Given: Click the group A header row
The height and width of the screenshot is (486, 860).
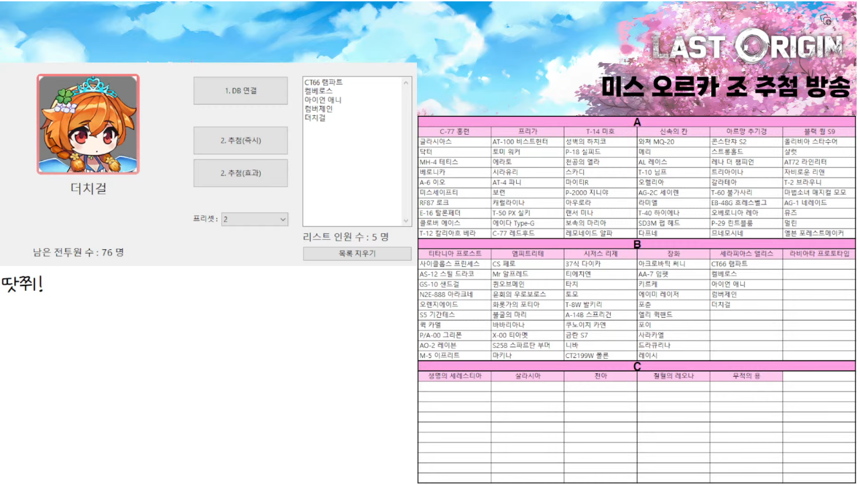Looking at the screenshot, I should 637,122.
